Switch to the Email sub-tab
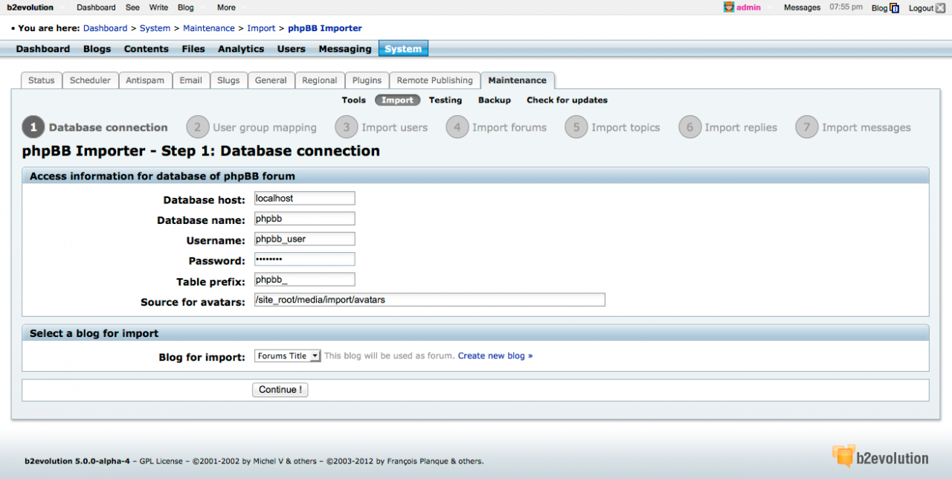952x479 pixels. 191,80
